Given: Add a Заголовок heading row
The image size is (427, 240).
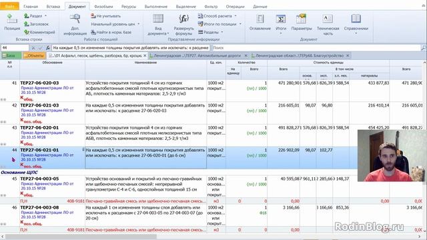Looking at the screenshot, I should tap(36, 24).
